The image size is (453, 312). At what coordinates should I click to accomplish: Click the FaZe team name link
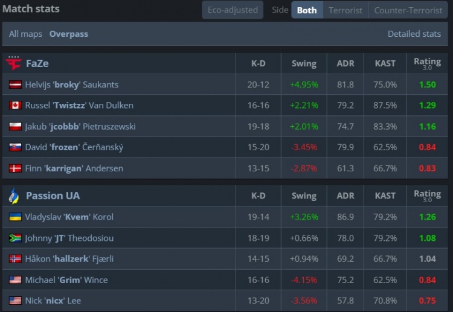click(x=37, y=63)
